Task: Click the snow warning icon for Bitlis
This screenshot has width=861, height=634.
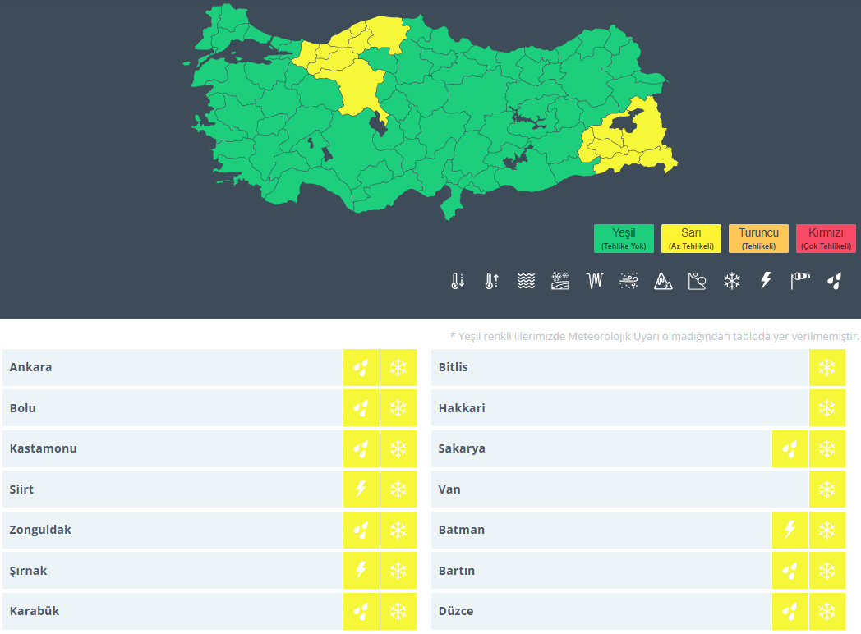Action: pos(826,367)
